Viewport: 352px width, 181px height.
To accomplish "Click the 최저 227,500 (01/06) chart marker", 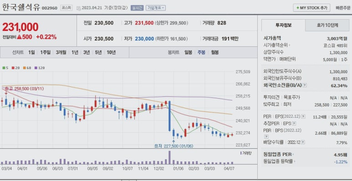I will (173, 146).
